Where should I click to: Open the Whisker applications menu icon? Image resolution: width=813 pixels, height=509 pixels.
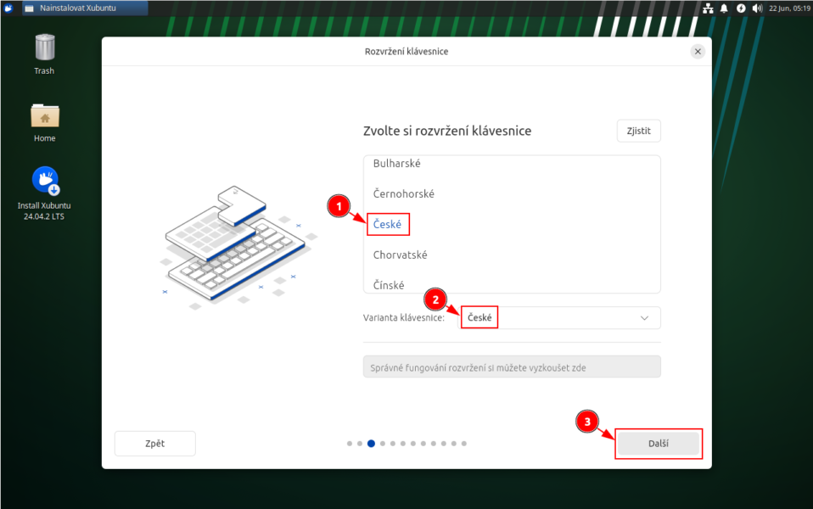click(8, 8)
